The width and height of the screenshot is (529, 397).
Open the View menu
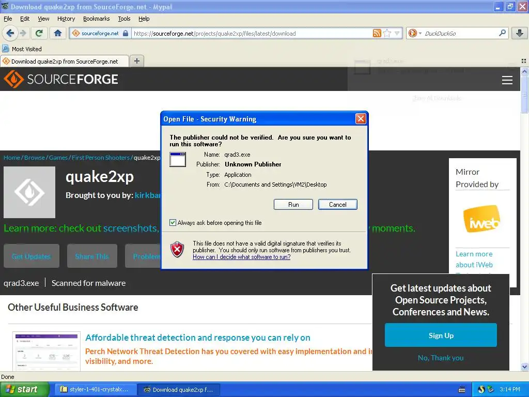point(43,19)
